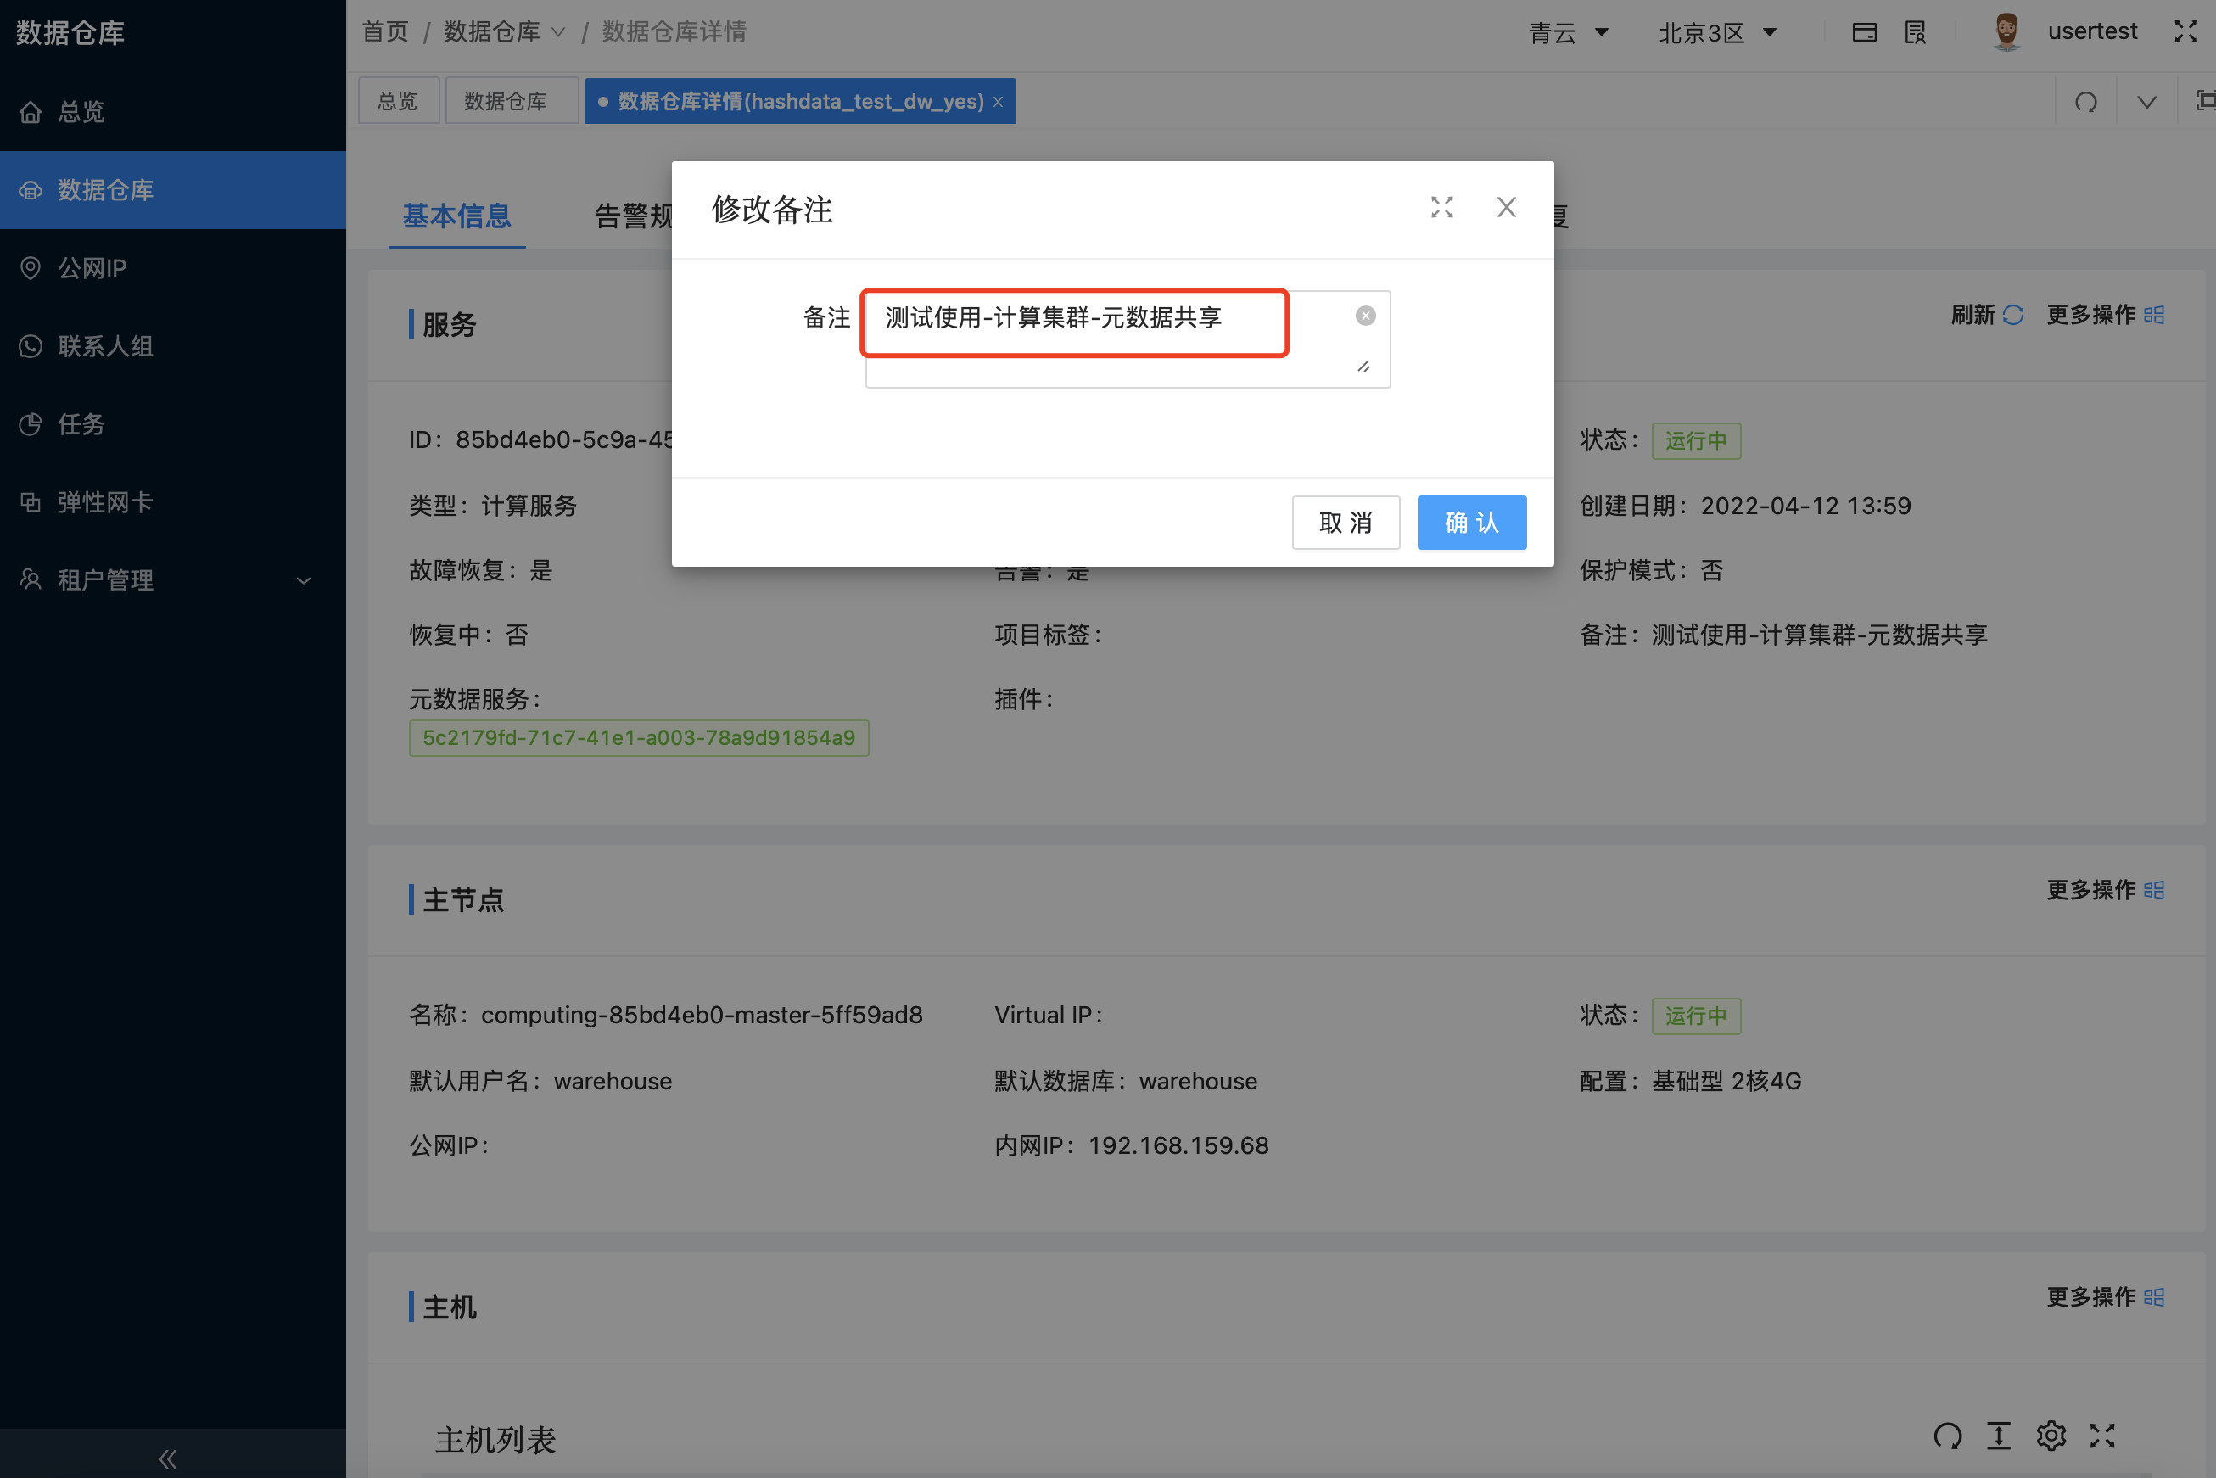Open the 弹性网卡 page
Screen dimensions: 2216x1478
pyautogui.click(x=104, y=501)
